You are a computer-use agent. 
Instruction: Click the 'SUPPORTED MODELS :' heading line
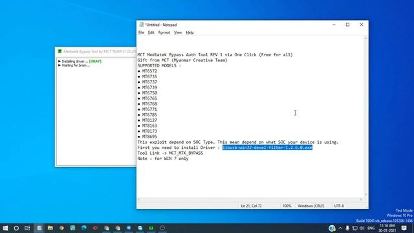click(159, 65)
